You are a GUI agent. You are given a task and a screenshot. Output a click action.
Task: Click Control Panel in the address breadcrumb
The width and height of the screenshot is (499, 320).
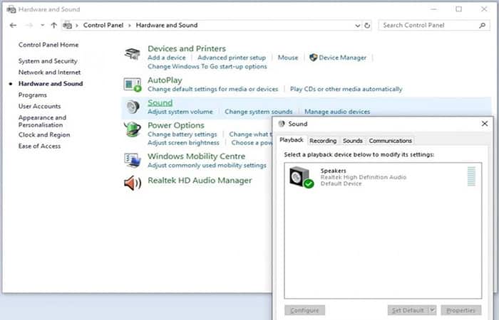click(103, 25)
